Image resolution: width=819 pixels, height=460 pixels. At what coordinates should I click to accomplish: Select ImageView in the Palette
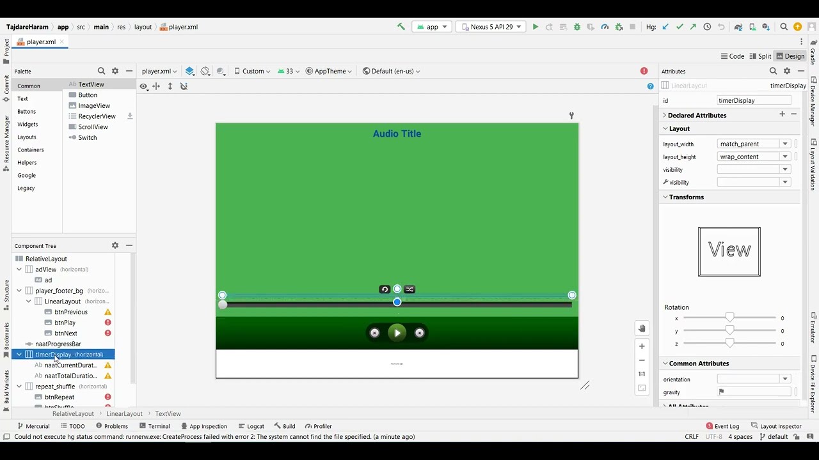point(90,105)
